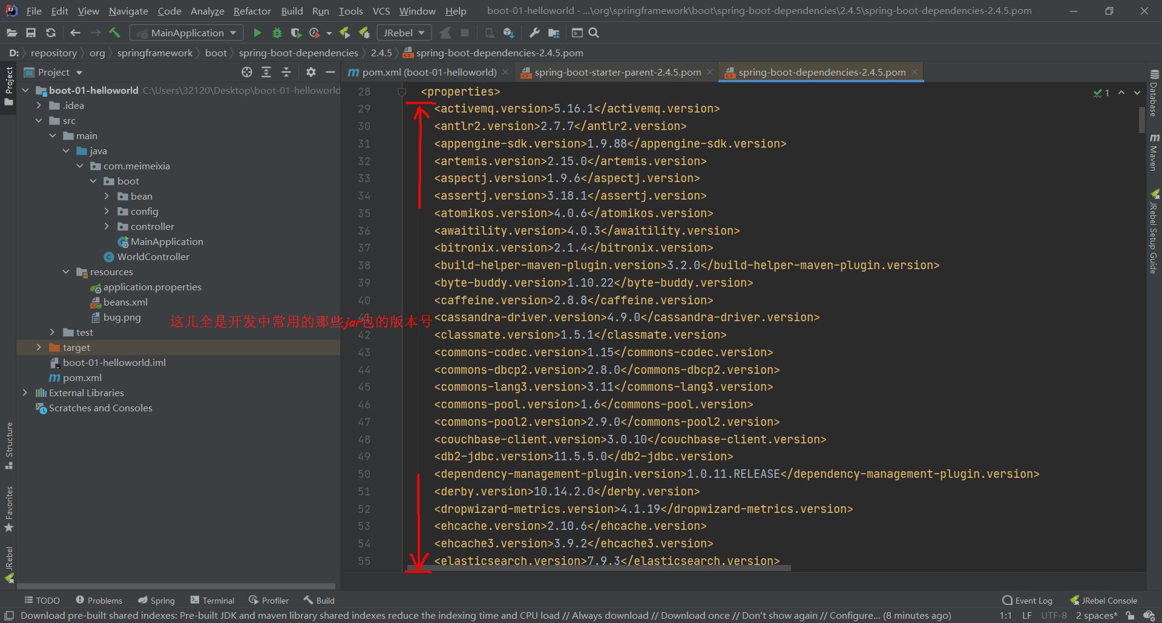Click Debug with JRebel rocket icon
Image resolution: width=1162 pixels, height=623 pixels.
coord(364,33)
